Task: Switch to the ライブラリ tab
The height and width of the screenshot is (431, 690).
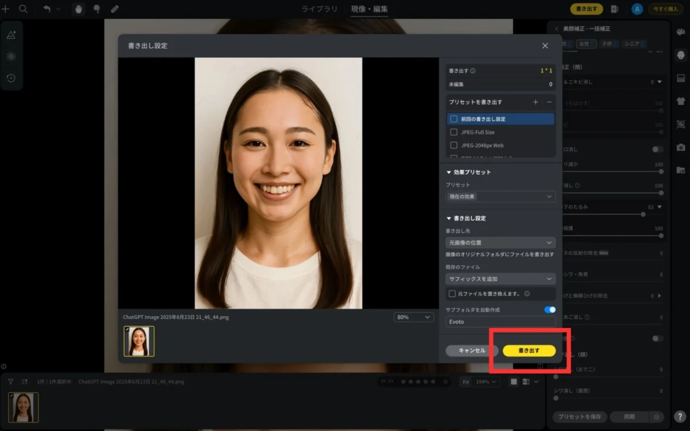Action: (x=319, y=9)
